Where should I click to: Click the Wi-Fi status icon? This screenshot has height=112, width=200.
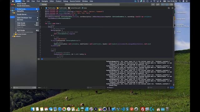coord(154,1)
